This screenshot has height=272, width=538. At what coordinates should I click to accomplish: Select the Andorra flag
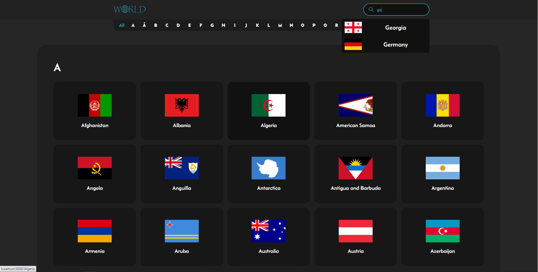[x=443, y=105]
